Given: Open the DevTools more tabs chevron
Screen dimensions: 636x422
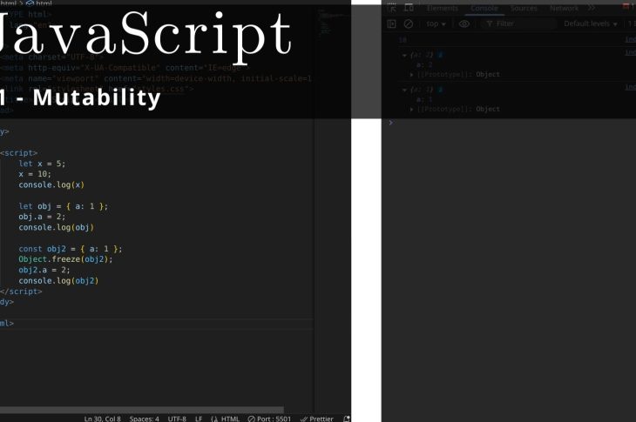Looking at the screenshot, I should [x=592, y=8].
